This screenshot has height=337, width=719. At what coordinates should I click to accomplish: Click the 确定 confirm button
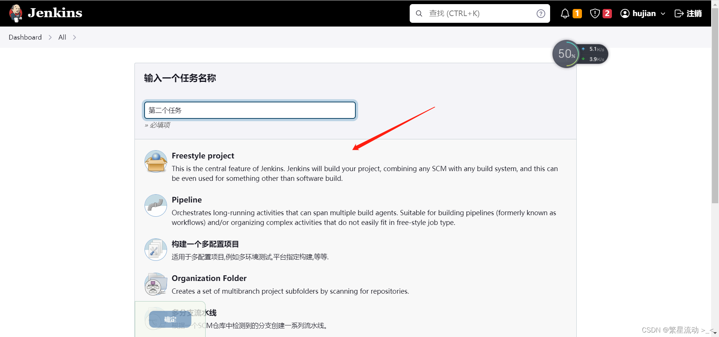tap(170, 319)
